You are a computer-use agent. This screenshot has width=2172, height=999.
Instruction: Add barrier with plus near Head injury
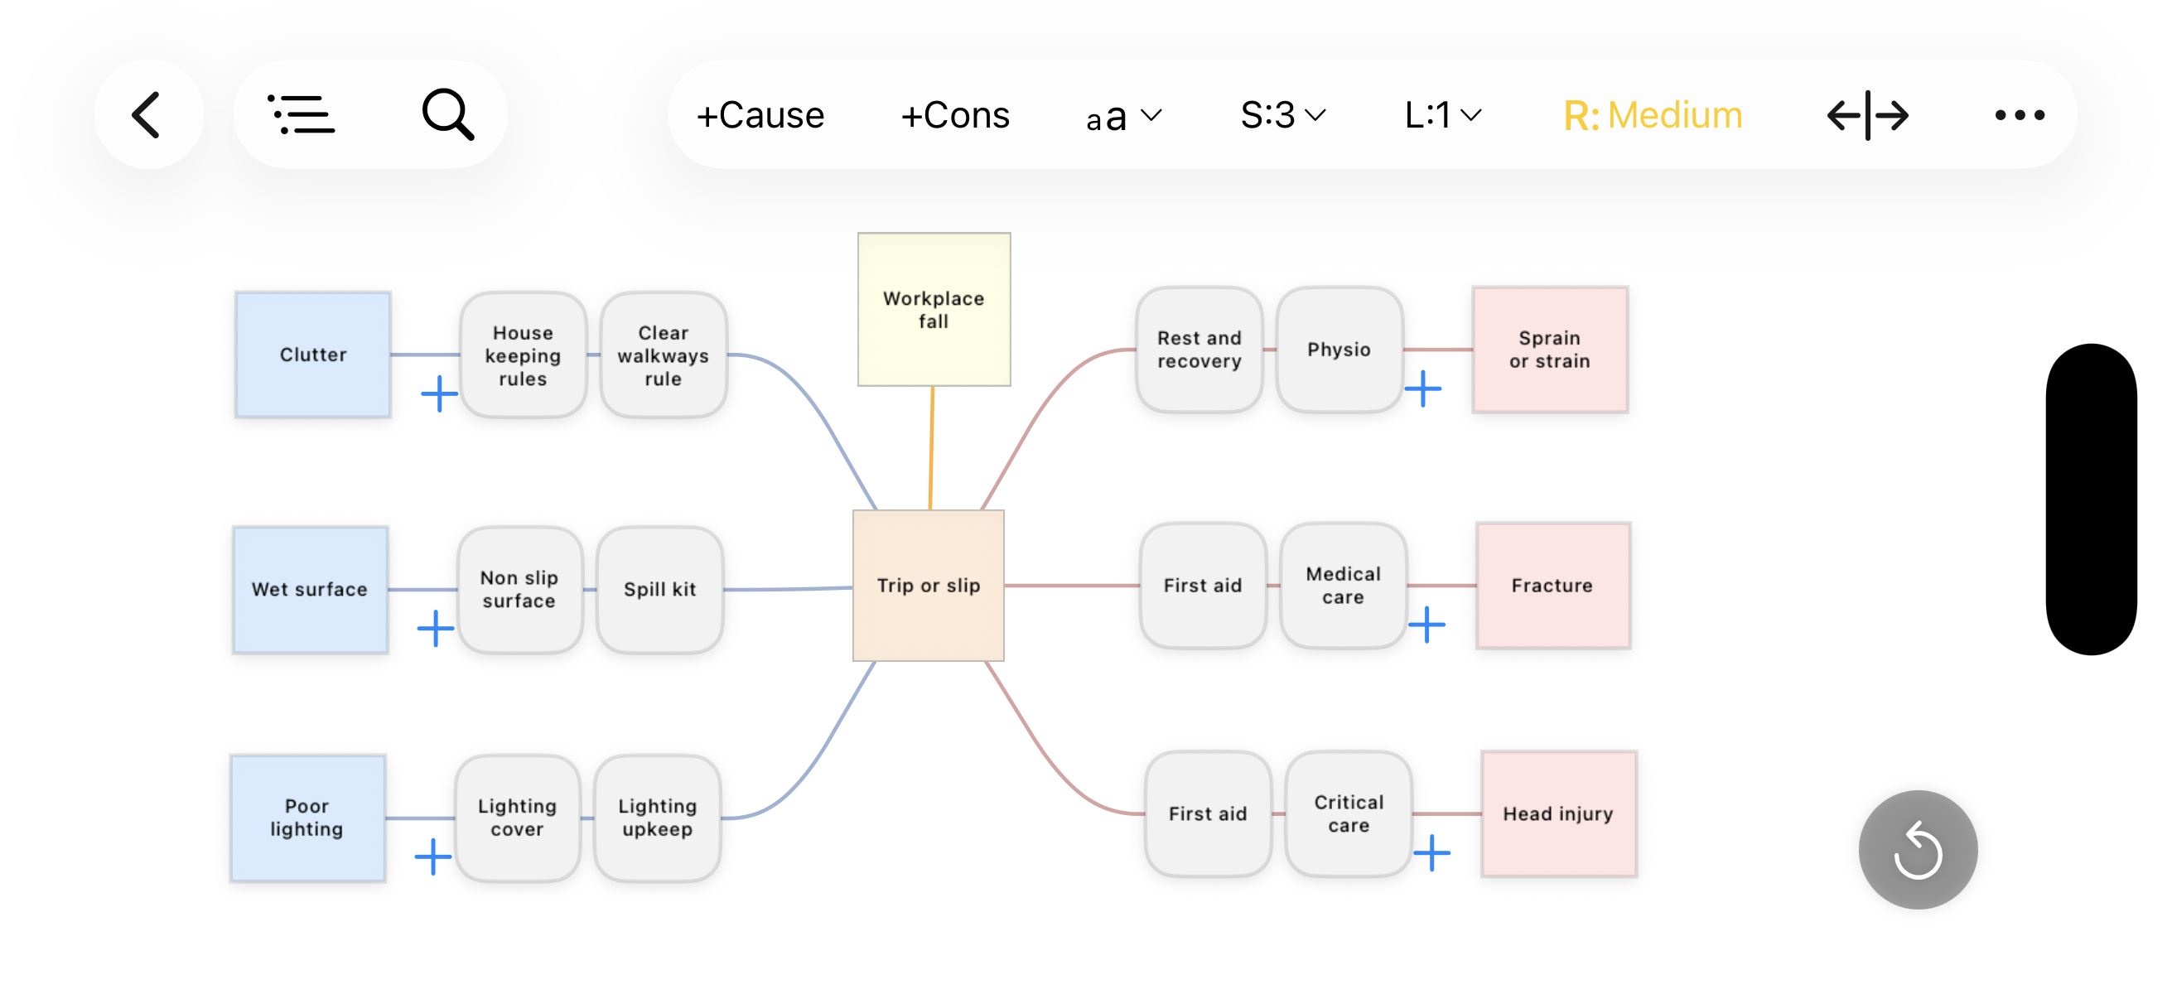pyautogui.click(x=1431, y=853)
